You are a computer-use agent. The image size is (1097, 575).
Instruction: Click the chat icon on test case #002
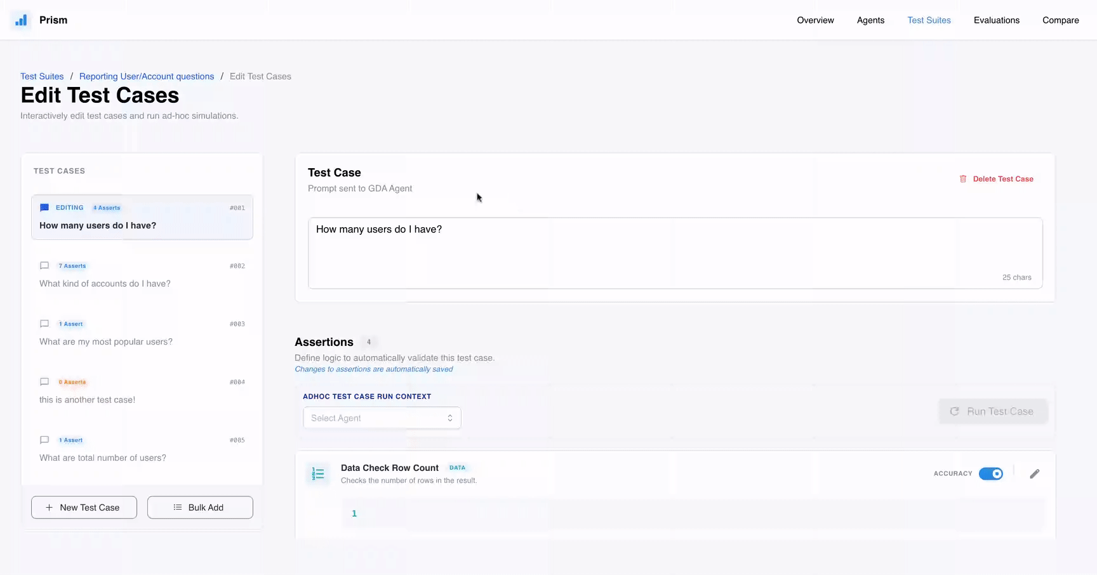[44, 266]
